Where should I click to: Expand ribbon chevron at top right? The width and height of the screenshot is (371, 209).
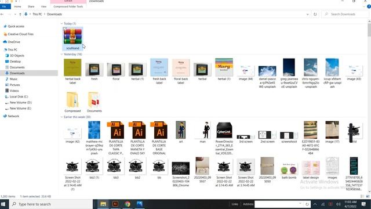click(x=364, y=6)
